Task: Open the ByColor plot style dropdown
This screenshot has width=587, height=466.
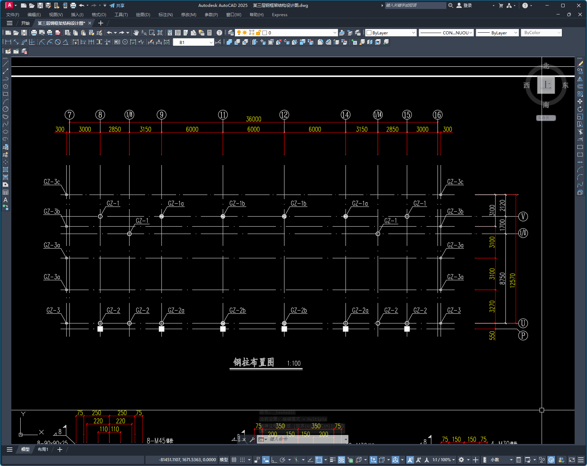Action: point(541,33)
